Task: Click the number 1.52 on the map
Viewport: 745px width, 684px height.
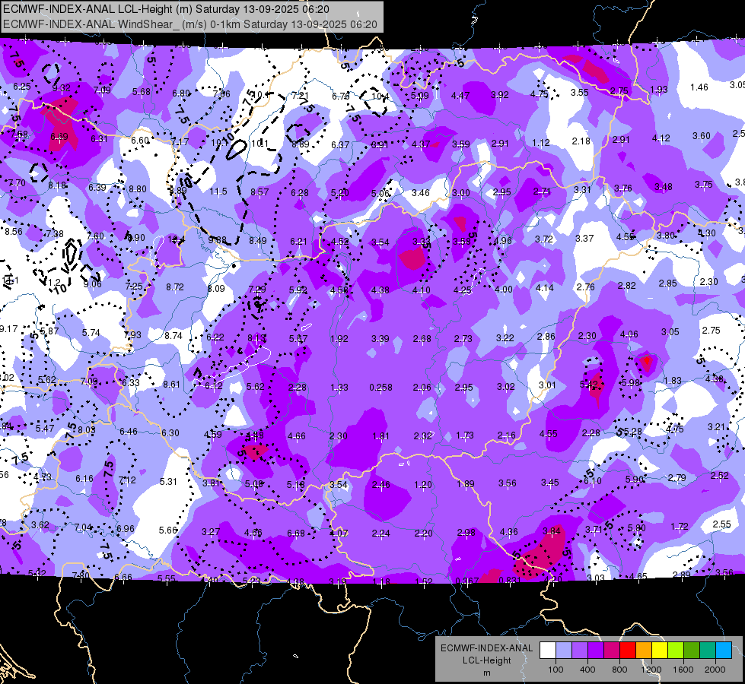Action: (424, 581)
